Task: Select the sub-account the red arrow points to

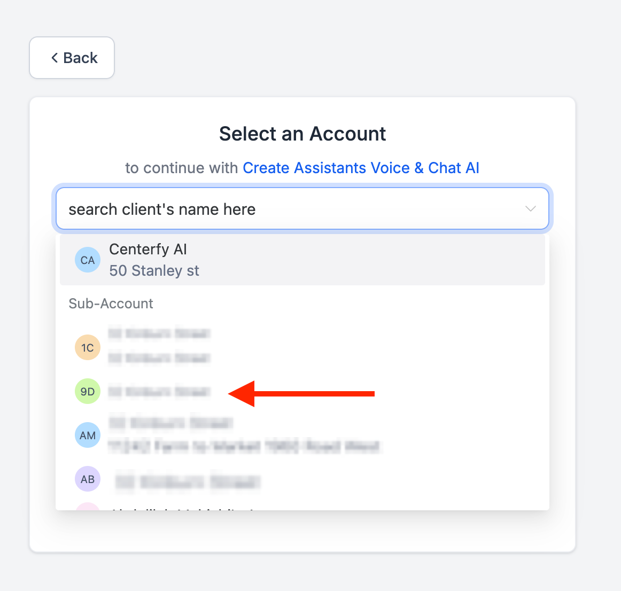Action: 159,392
